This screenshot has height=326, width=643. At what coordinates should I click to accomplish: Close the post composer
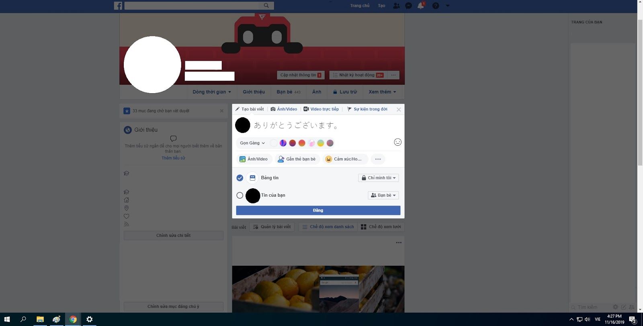coord(399,110)
